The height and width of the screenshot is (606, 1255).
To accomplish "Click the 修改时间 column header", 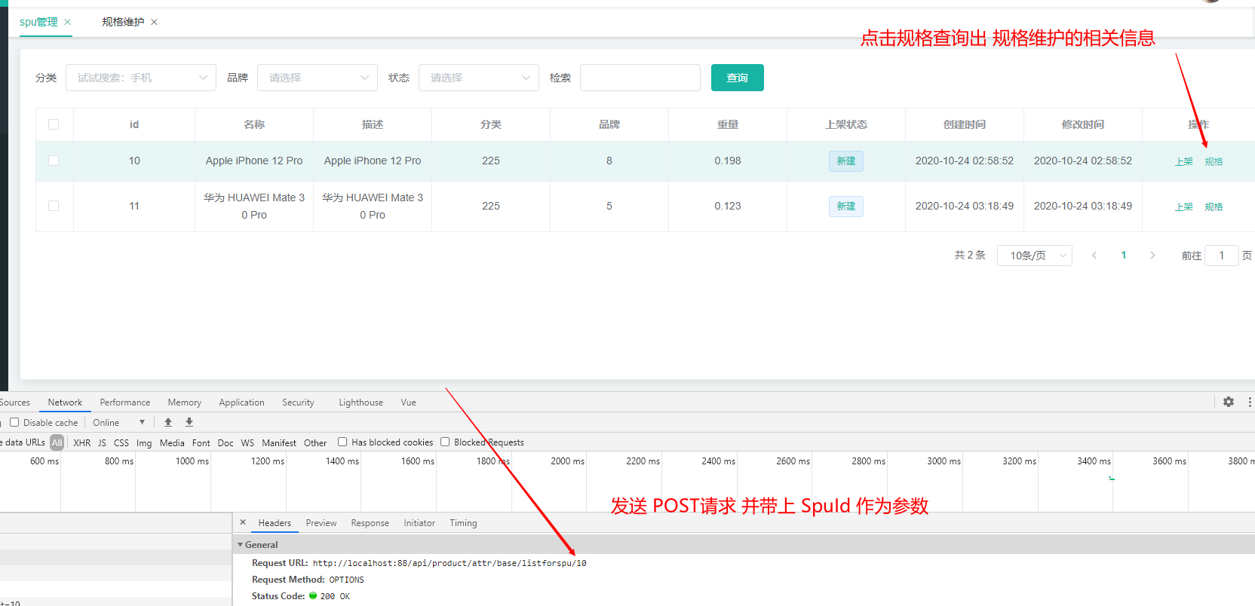I will (1083, 124).
